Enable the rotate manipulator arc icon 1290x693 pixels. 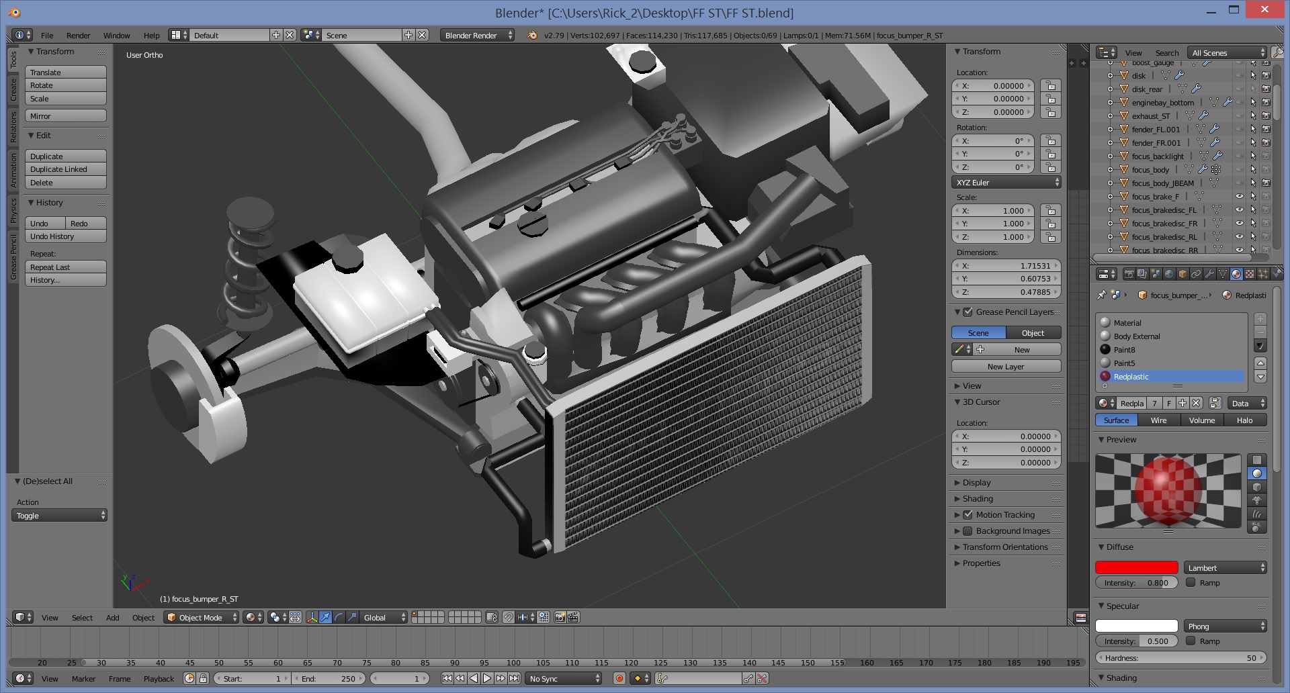(x=339, y=617)
